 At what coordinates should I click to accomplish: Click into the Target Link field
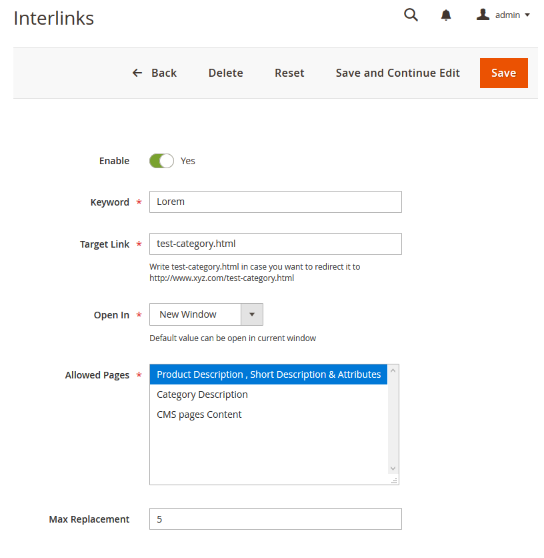[x=275, y=244]
